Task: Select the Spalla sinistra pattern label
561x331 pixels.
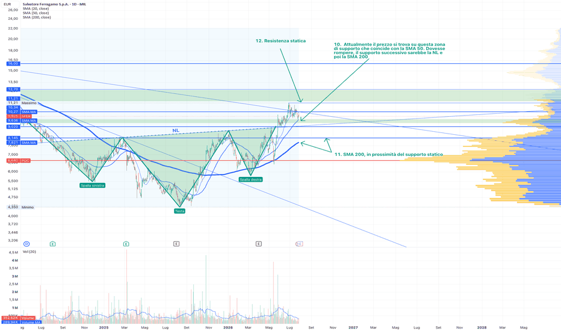Action: click(x=93, y=185)
